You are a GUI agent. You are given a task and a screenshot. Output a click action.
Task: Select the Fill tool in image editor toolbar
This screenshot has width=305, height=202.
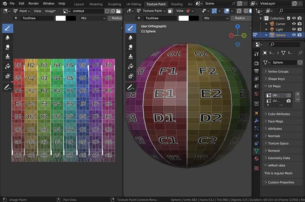pos(8,66)
